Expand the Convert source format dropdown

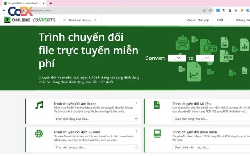177,58
